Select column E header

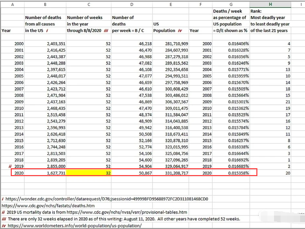171,4
